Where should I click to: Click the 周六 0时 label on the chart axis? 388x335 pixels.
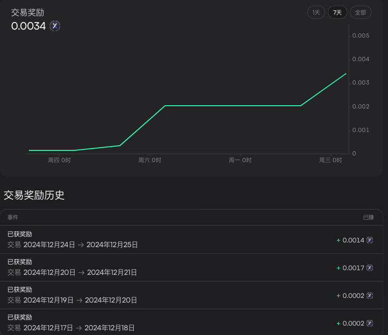point(150,160)
